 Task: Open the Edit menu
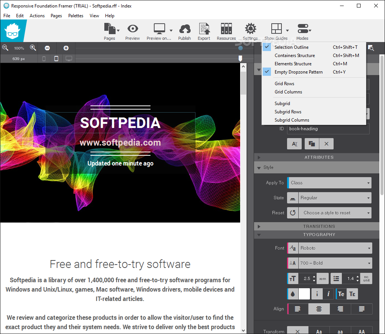(x=20, y=16)
